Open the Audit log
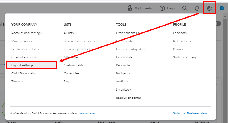Image resolution: width=228 pixels, height=123 pixels. (123, 81)
